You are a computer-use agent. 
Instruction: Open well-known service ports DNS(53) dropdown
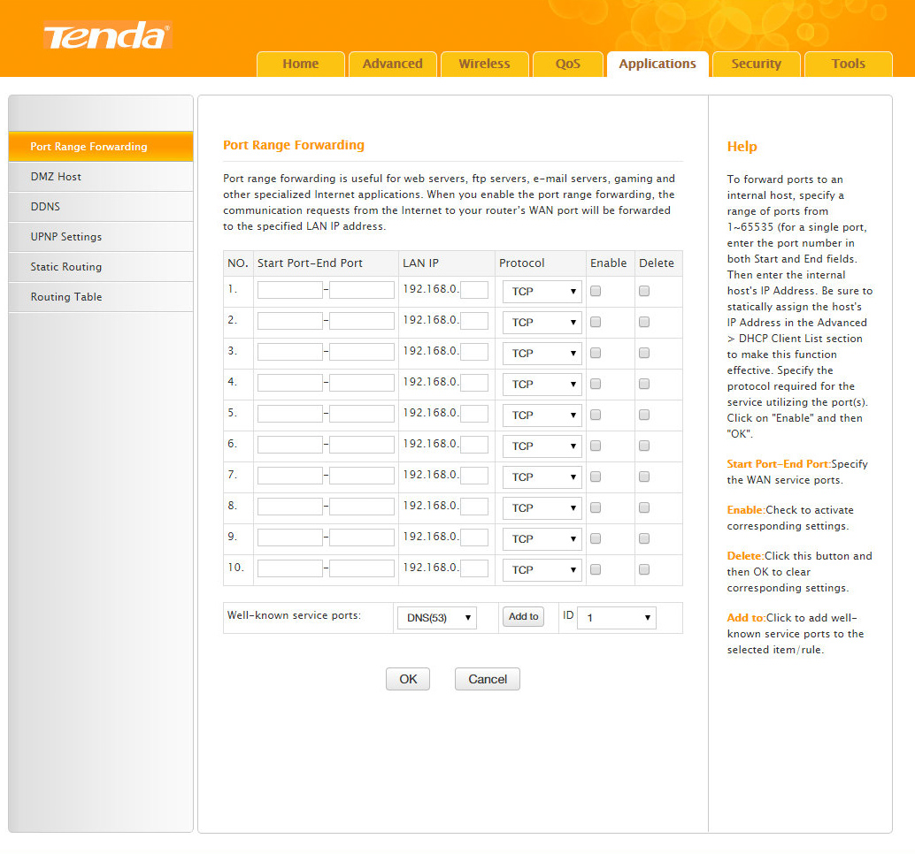click(x=437, y=618)
